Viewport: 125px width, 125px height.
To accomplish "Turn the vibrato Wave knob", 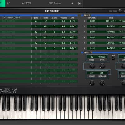I will pyautogui.click(x=102, y=66).
